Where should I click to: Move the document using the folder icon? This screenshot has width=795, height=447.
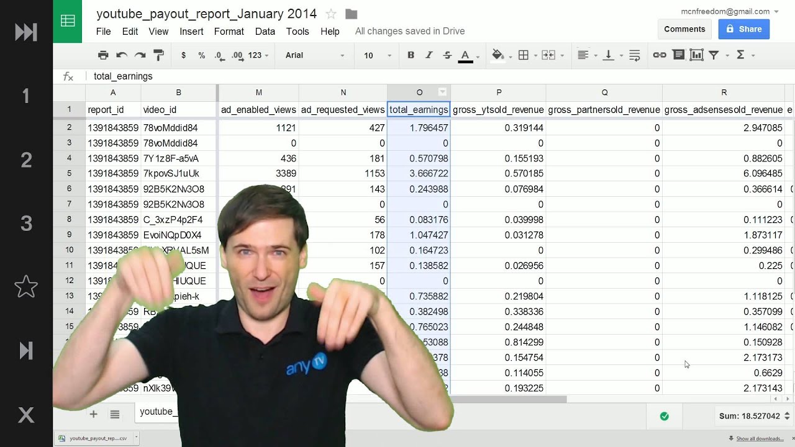[x=351, y=14]
